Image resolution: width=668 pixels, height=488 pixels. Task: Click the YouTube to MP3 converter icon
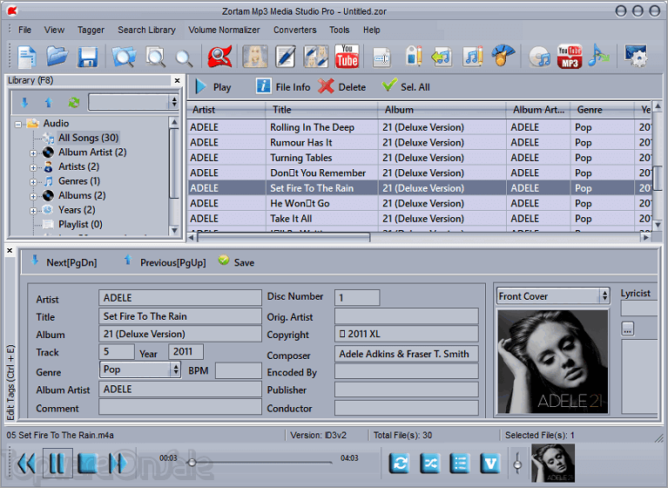570,57
